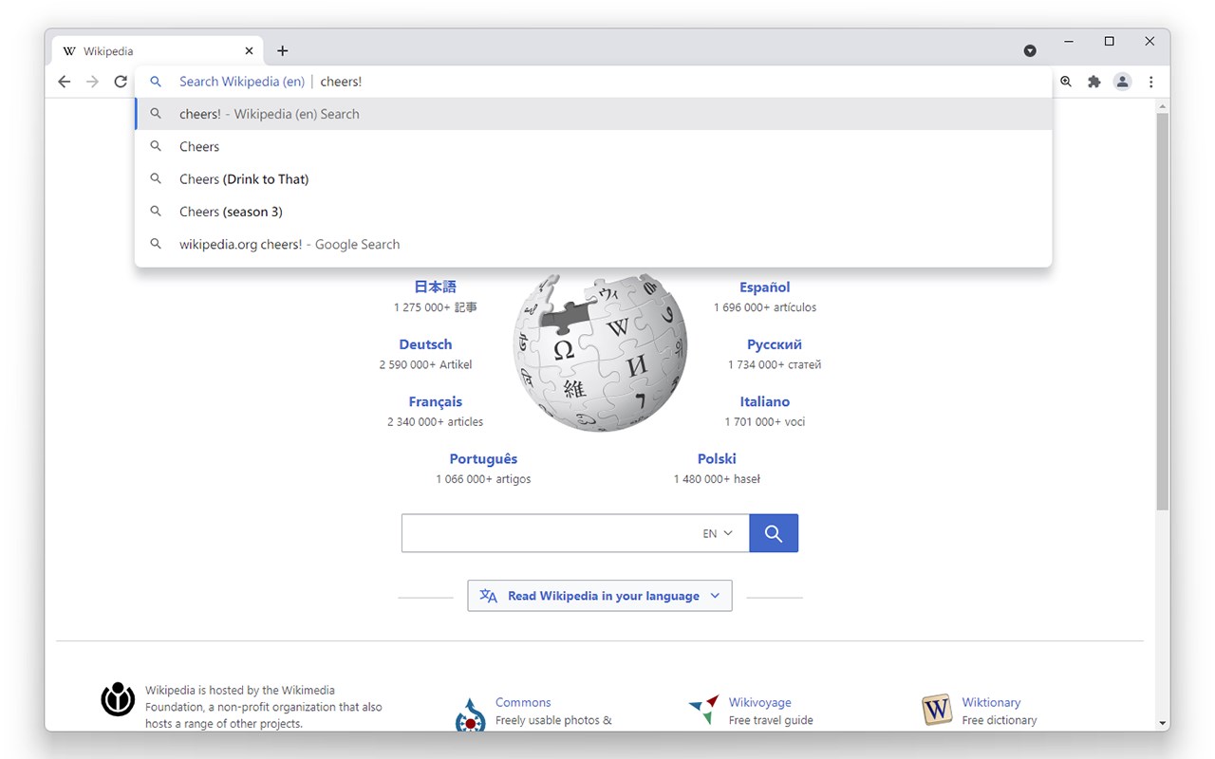Click the '1 701 000+ voci' text
Viewport: 1215px width, 759px height.
(765, 422)
